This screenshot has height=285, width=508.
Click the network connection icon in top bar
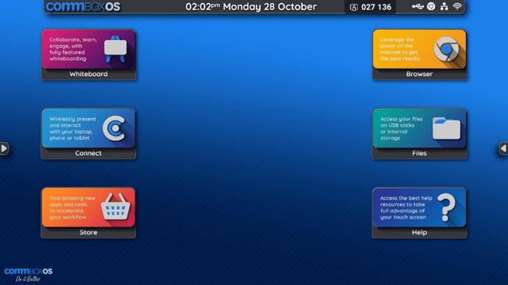point(444,7)
